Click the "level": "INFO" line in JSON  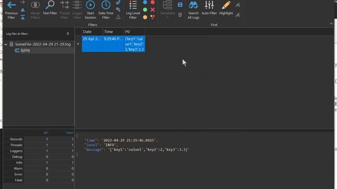coord(101,145)
